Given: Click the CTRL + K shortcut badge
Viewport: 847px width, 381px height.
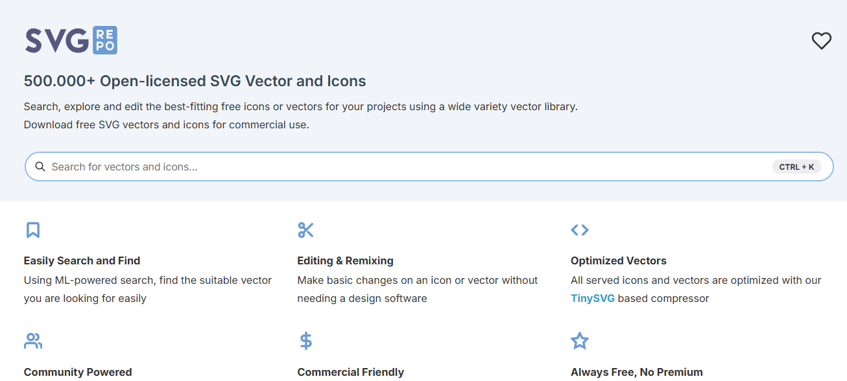Looking at the screenshot, I should click(x=796, y=167).
